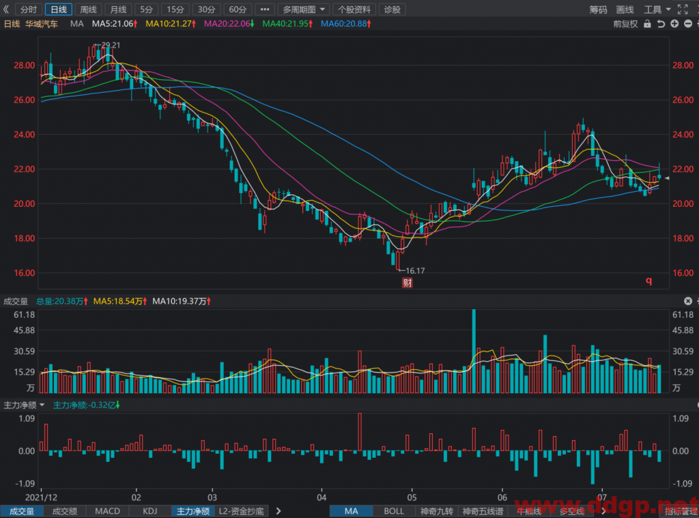The width and height of the screenshot is (699, 518).
Task: Open the 主力净额 indicator dropdown
Action: point(24,405)
